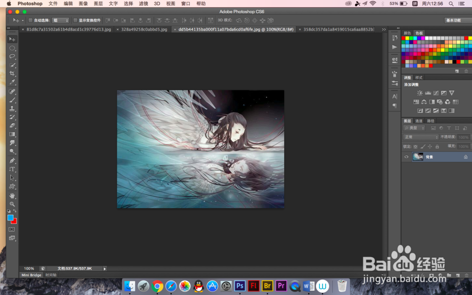
Task: Switch to 328a49258c0abbd5.jpg tab
Action: [x=144, y=29]
